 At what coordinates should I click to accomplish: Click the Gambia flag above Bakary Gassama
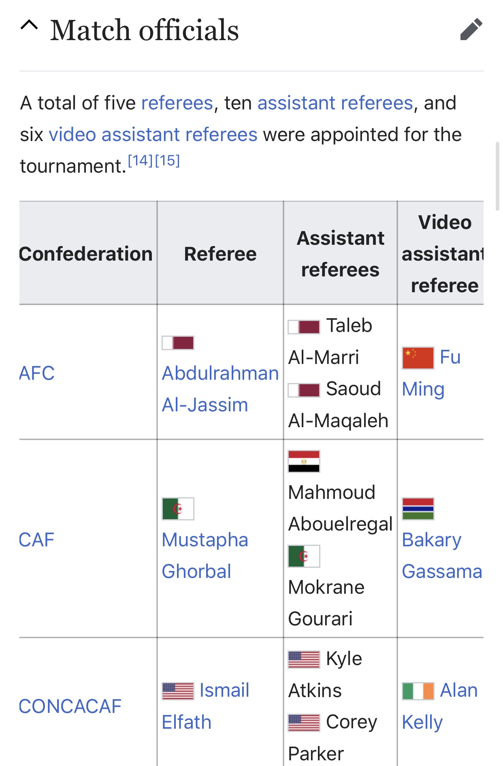pos(418,509)
